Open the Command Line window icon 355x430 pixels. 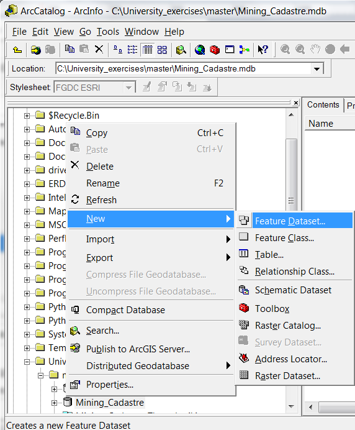(x=230, y=50)
